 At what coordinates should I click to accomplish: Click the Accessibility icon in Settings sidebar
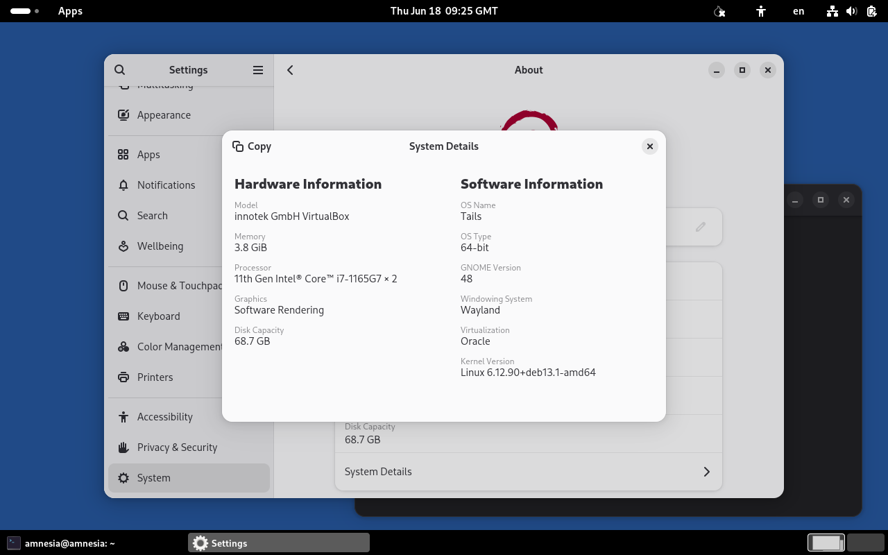(123, 417)
